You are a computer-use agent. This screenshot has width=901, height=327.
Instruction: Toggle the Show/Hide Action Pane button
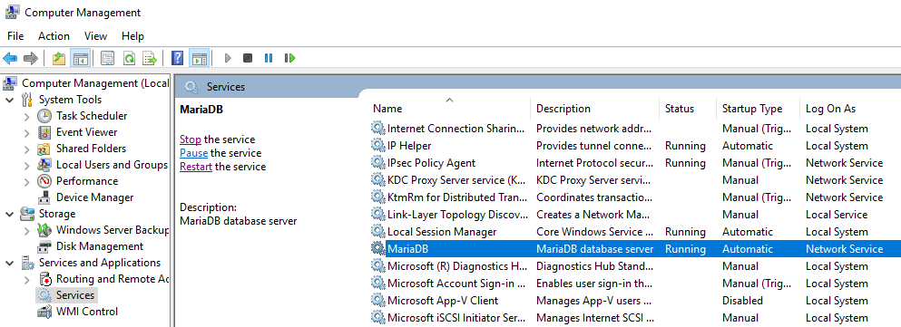click(x=200, y=58)
